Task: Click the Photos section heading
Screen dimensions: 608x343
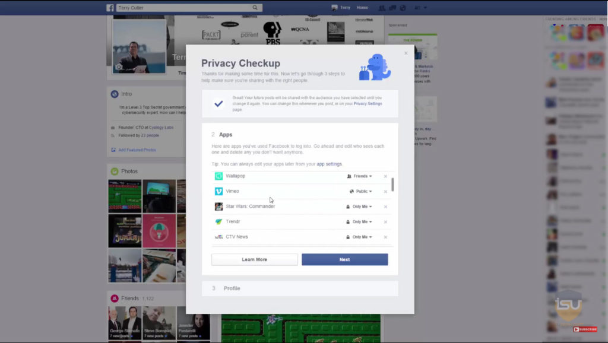Action: pyautogui.click(x=129, y=171)
